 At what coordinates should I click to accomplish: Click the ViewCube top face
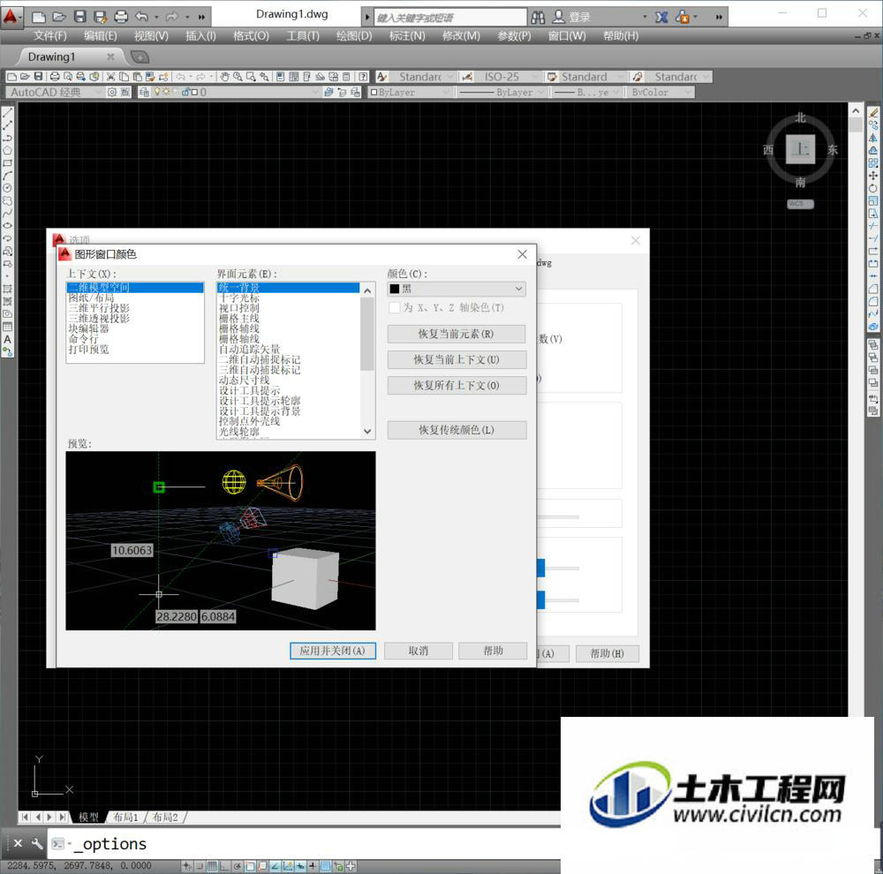click(800, 149)
